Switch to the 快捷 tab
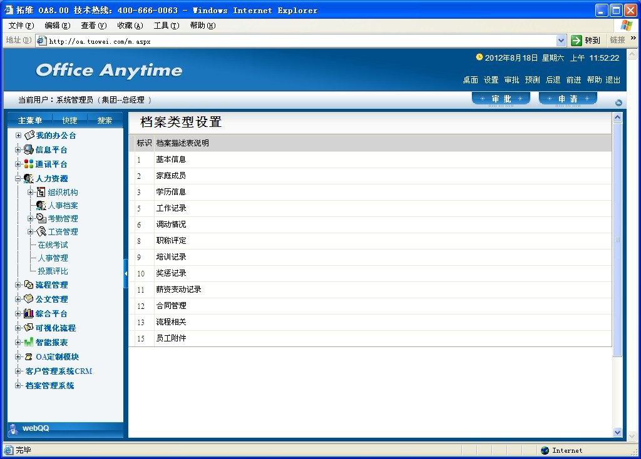Viewport: 641px width, 459px height. (69, 120)
